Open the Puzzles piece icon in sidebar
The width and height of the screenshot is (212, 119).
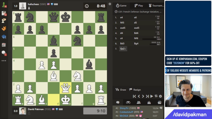4,29
